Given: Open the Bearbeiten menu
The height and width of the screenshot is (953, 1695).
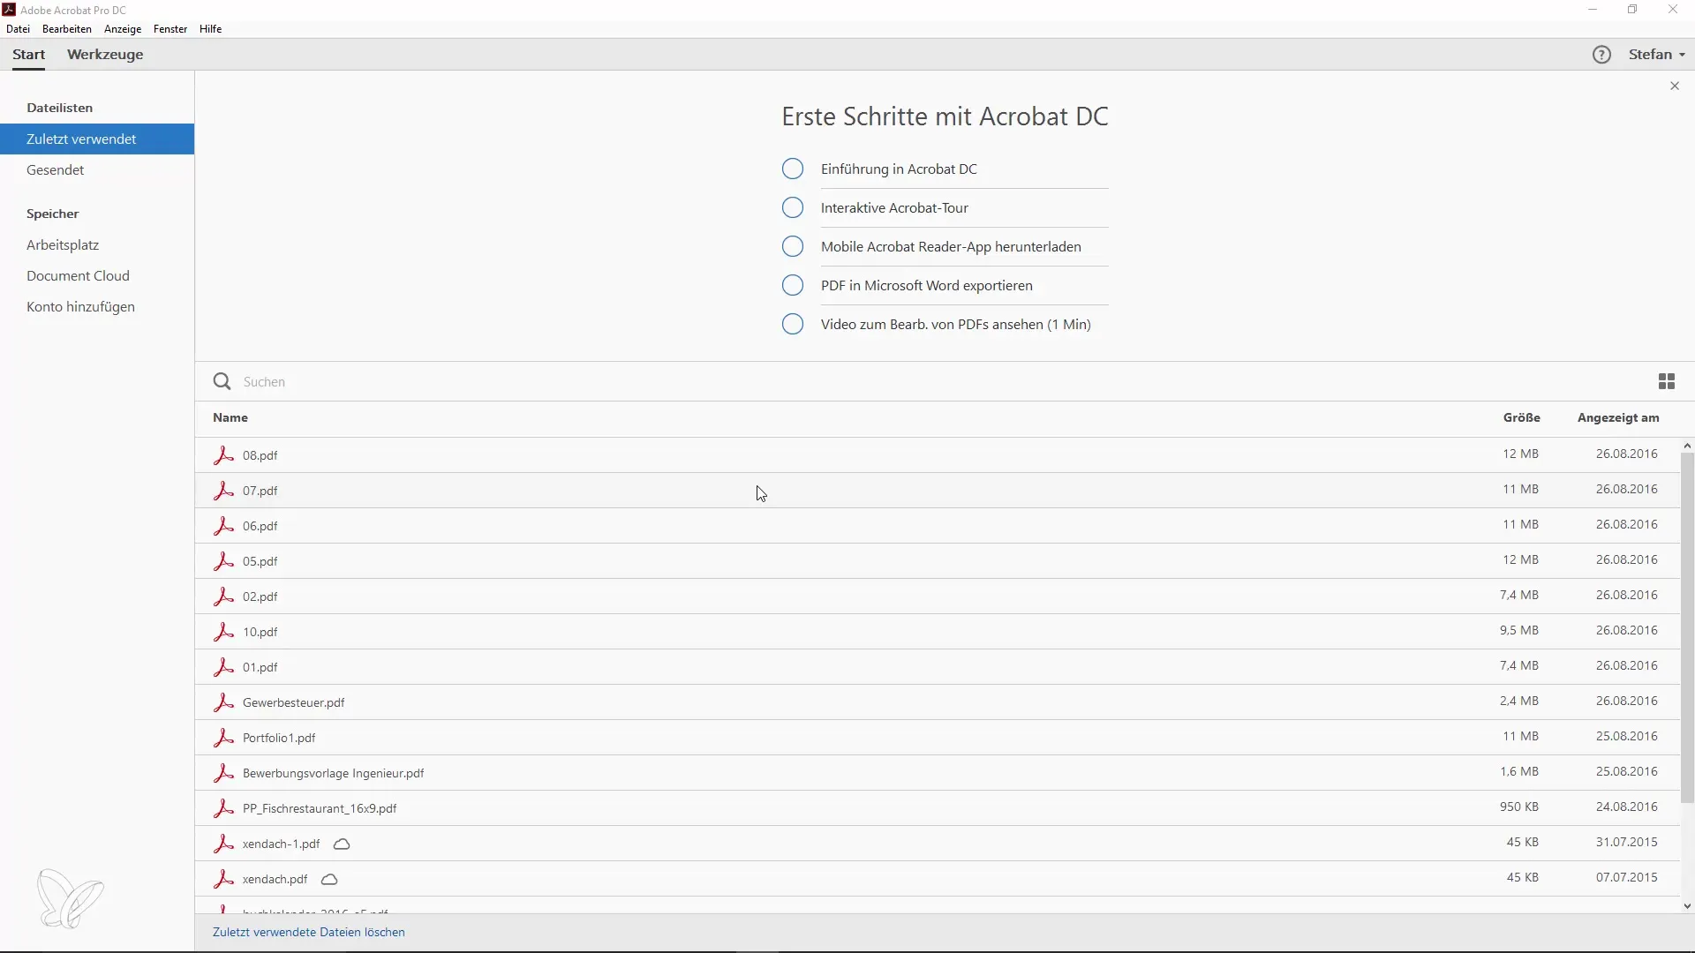Looking at the screenshot, I should click(67, 29).
